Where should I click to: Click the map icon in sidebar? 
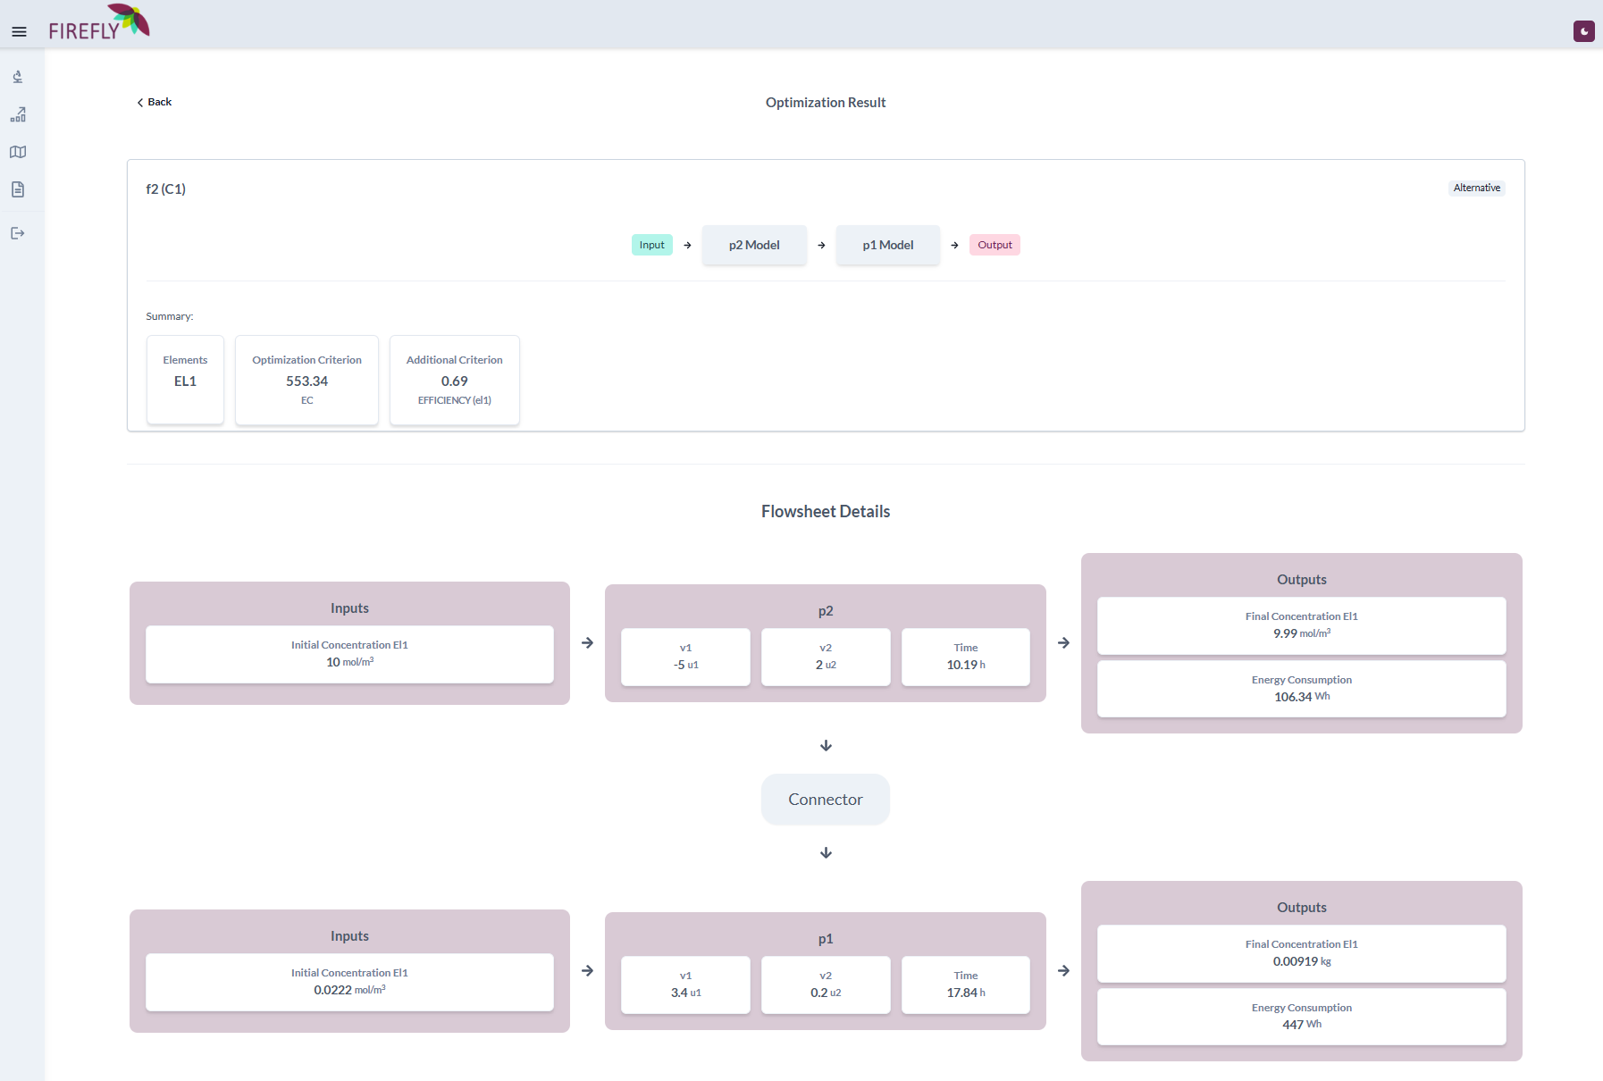(18, 152)
